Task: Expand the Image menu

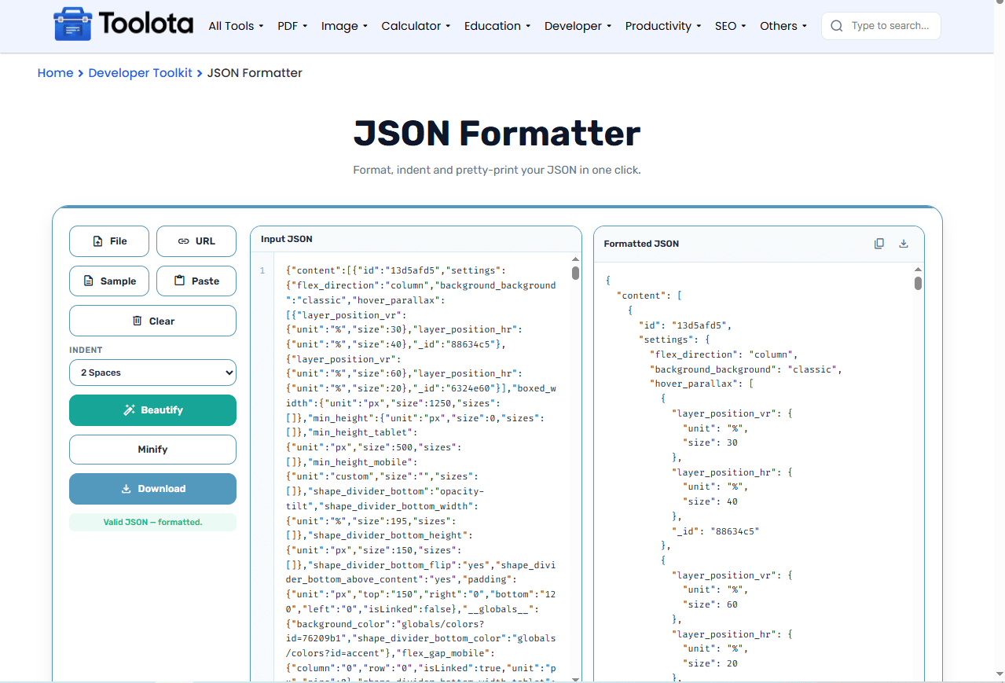Action: tap(344, 26)
